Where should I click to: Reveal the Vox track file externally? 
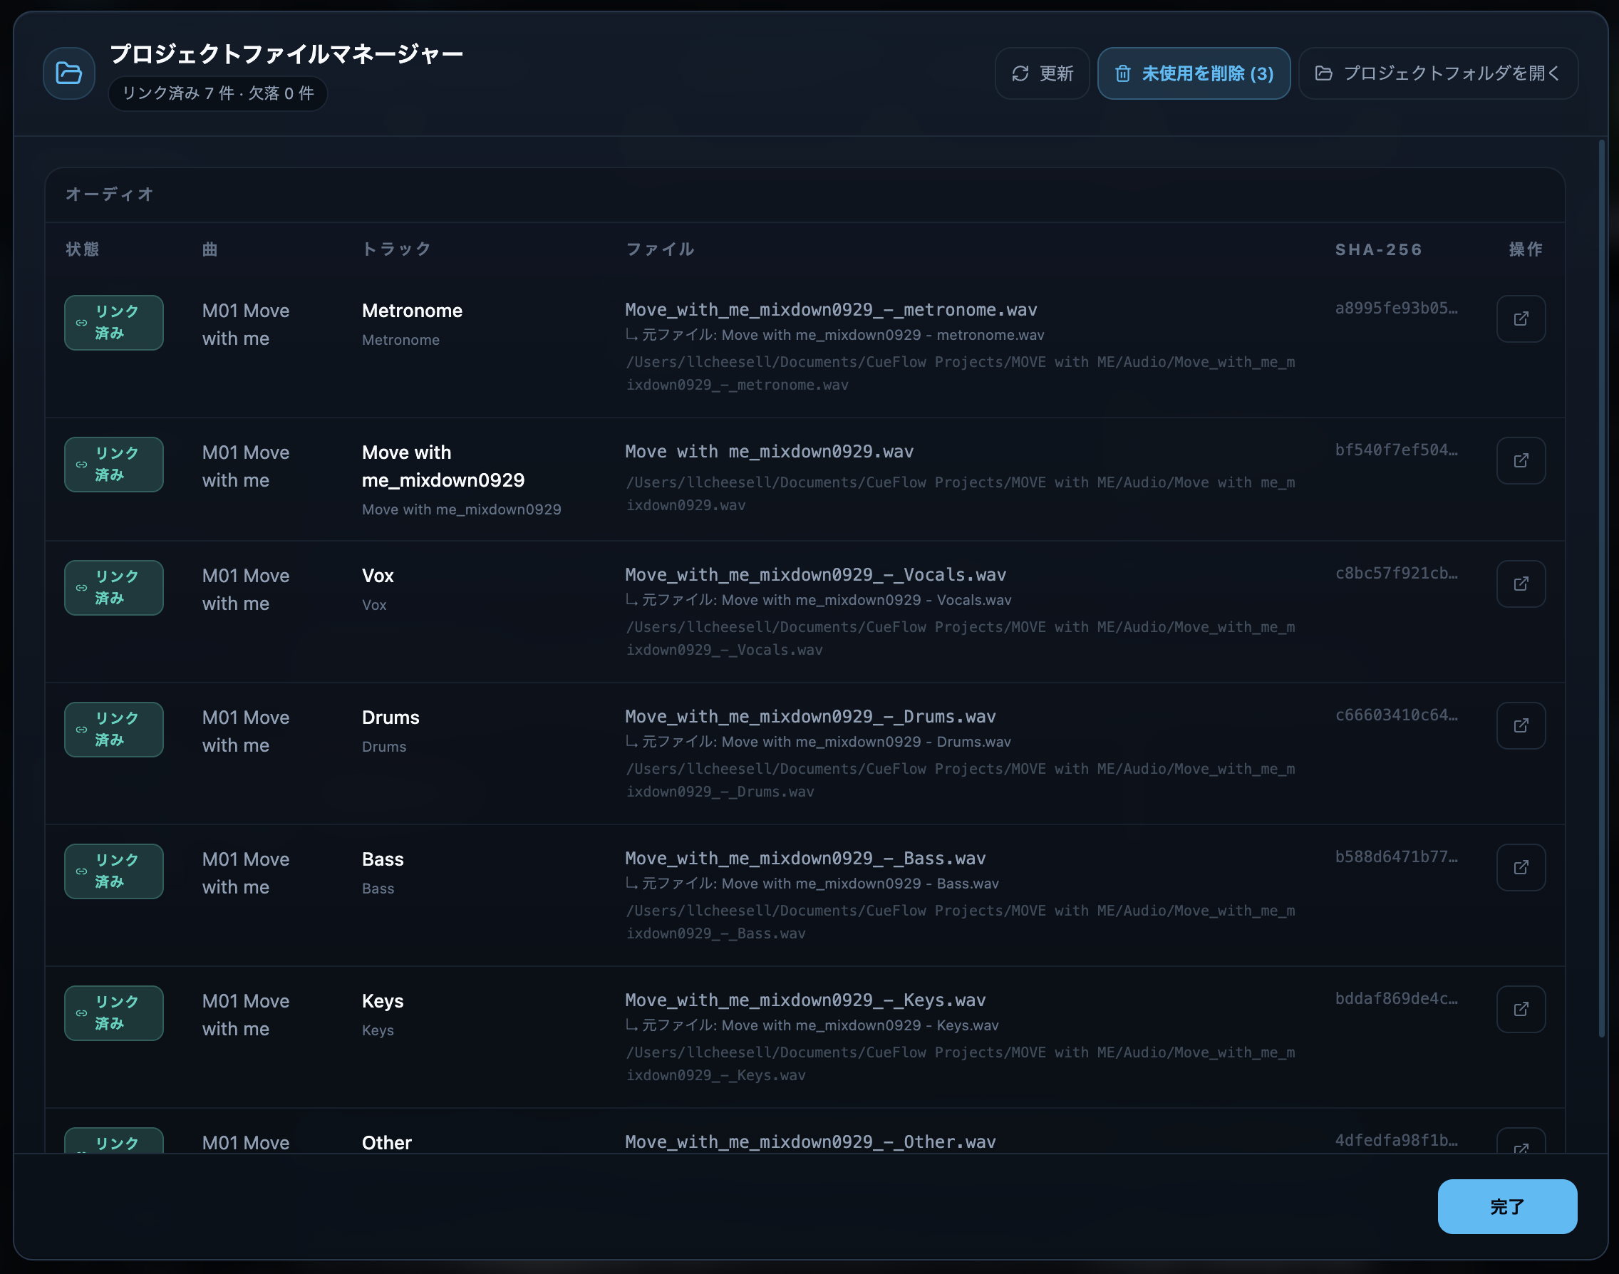(x=1521, y=584)
